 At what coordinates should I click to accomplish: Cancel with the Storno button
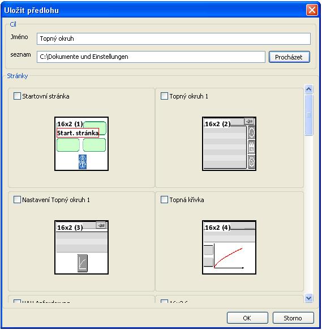pos(293,318)
